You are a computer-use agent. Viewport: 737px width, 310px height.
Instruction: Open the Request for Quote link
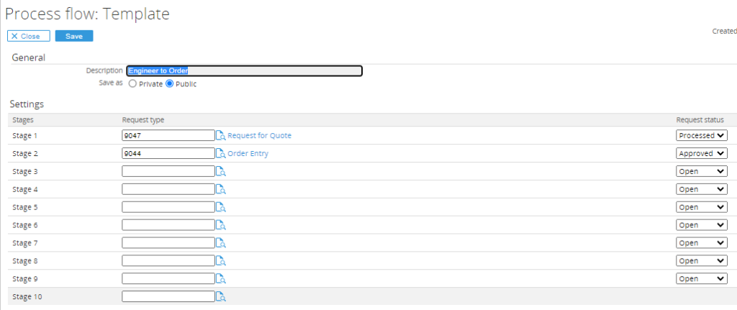click(x=259, y=135)
